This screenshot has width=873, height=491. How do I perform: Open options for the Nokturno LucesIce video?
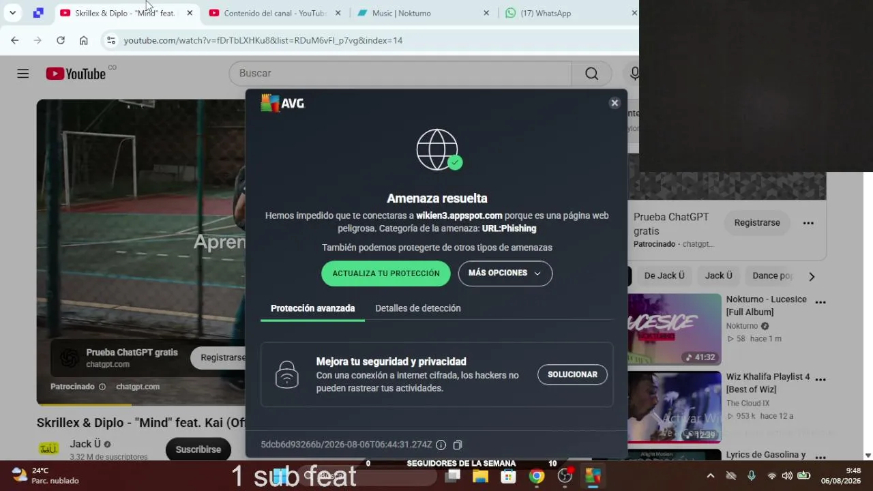coord(820,302)
